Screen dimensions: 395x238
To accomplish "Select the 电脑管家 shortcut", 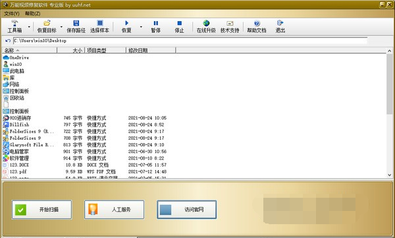I will [16, 152].
